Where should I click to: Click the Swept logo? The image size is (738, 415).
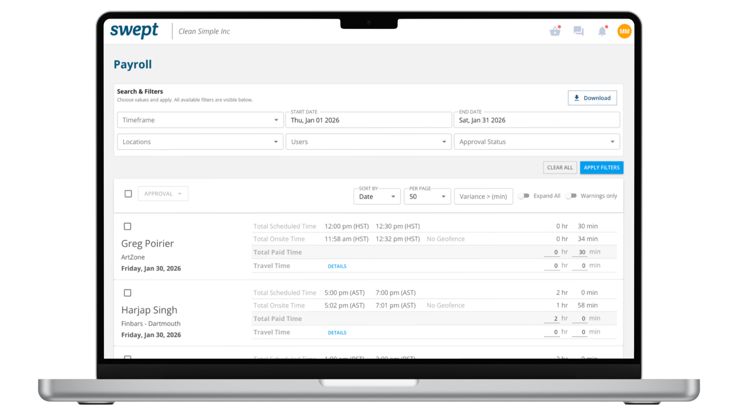134,30
